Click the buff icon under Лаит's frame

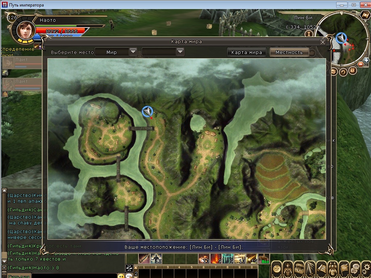tap(5, 72)
